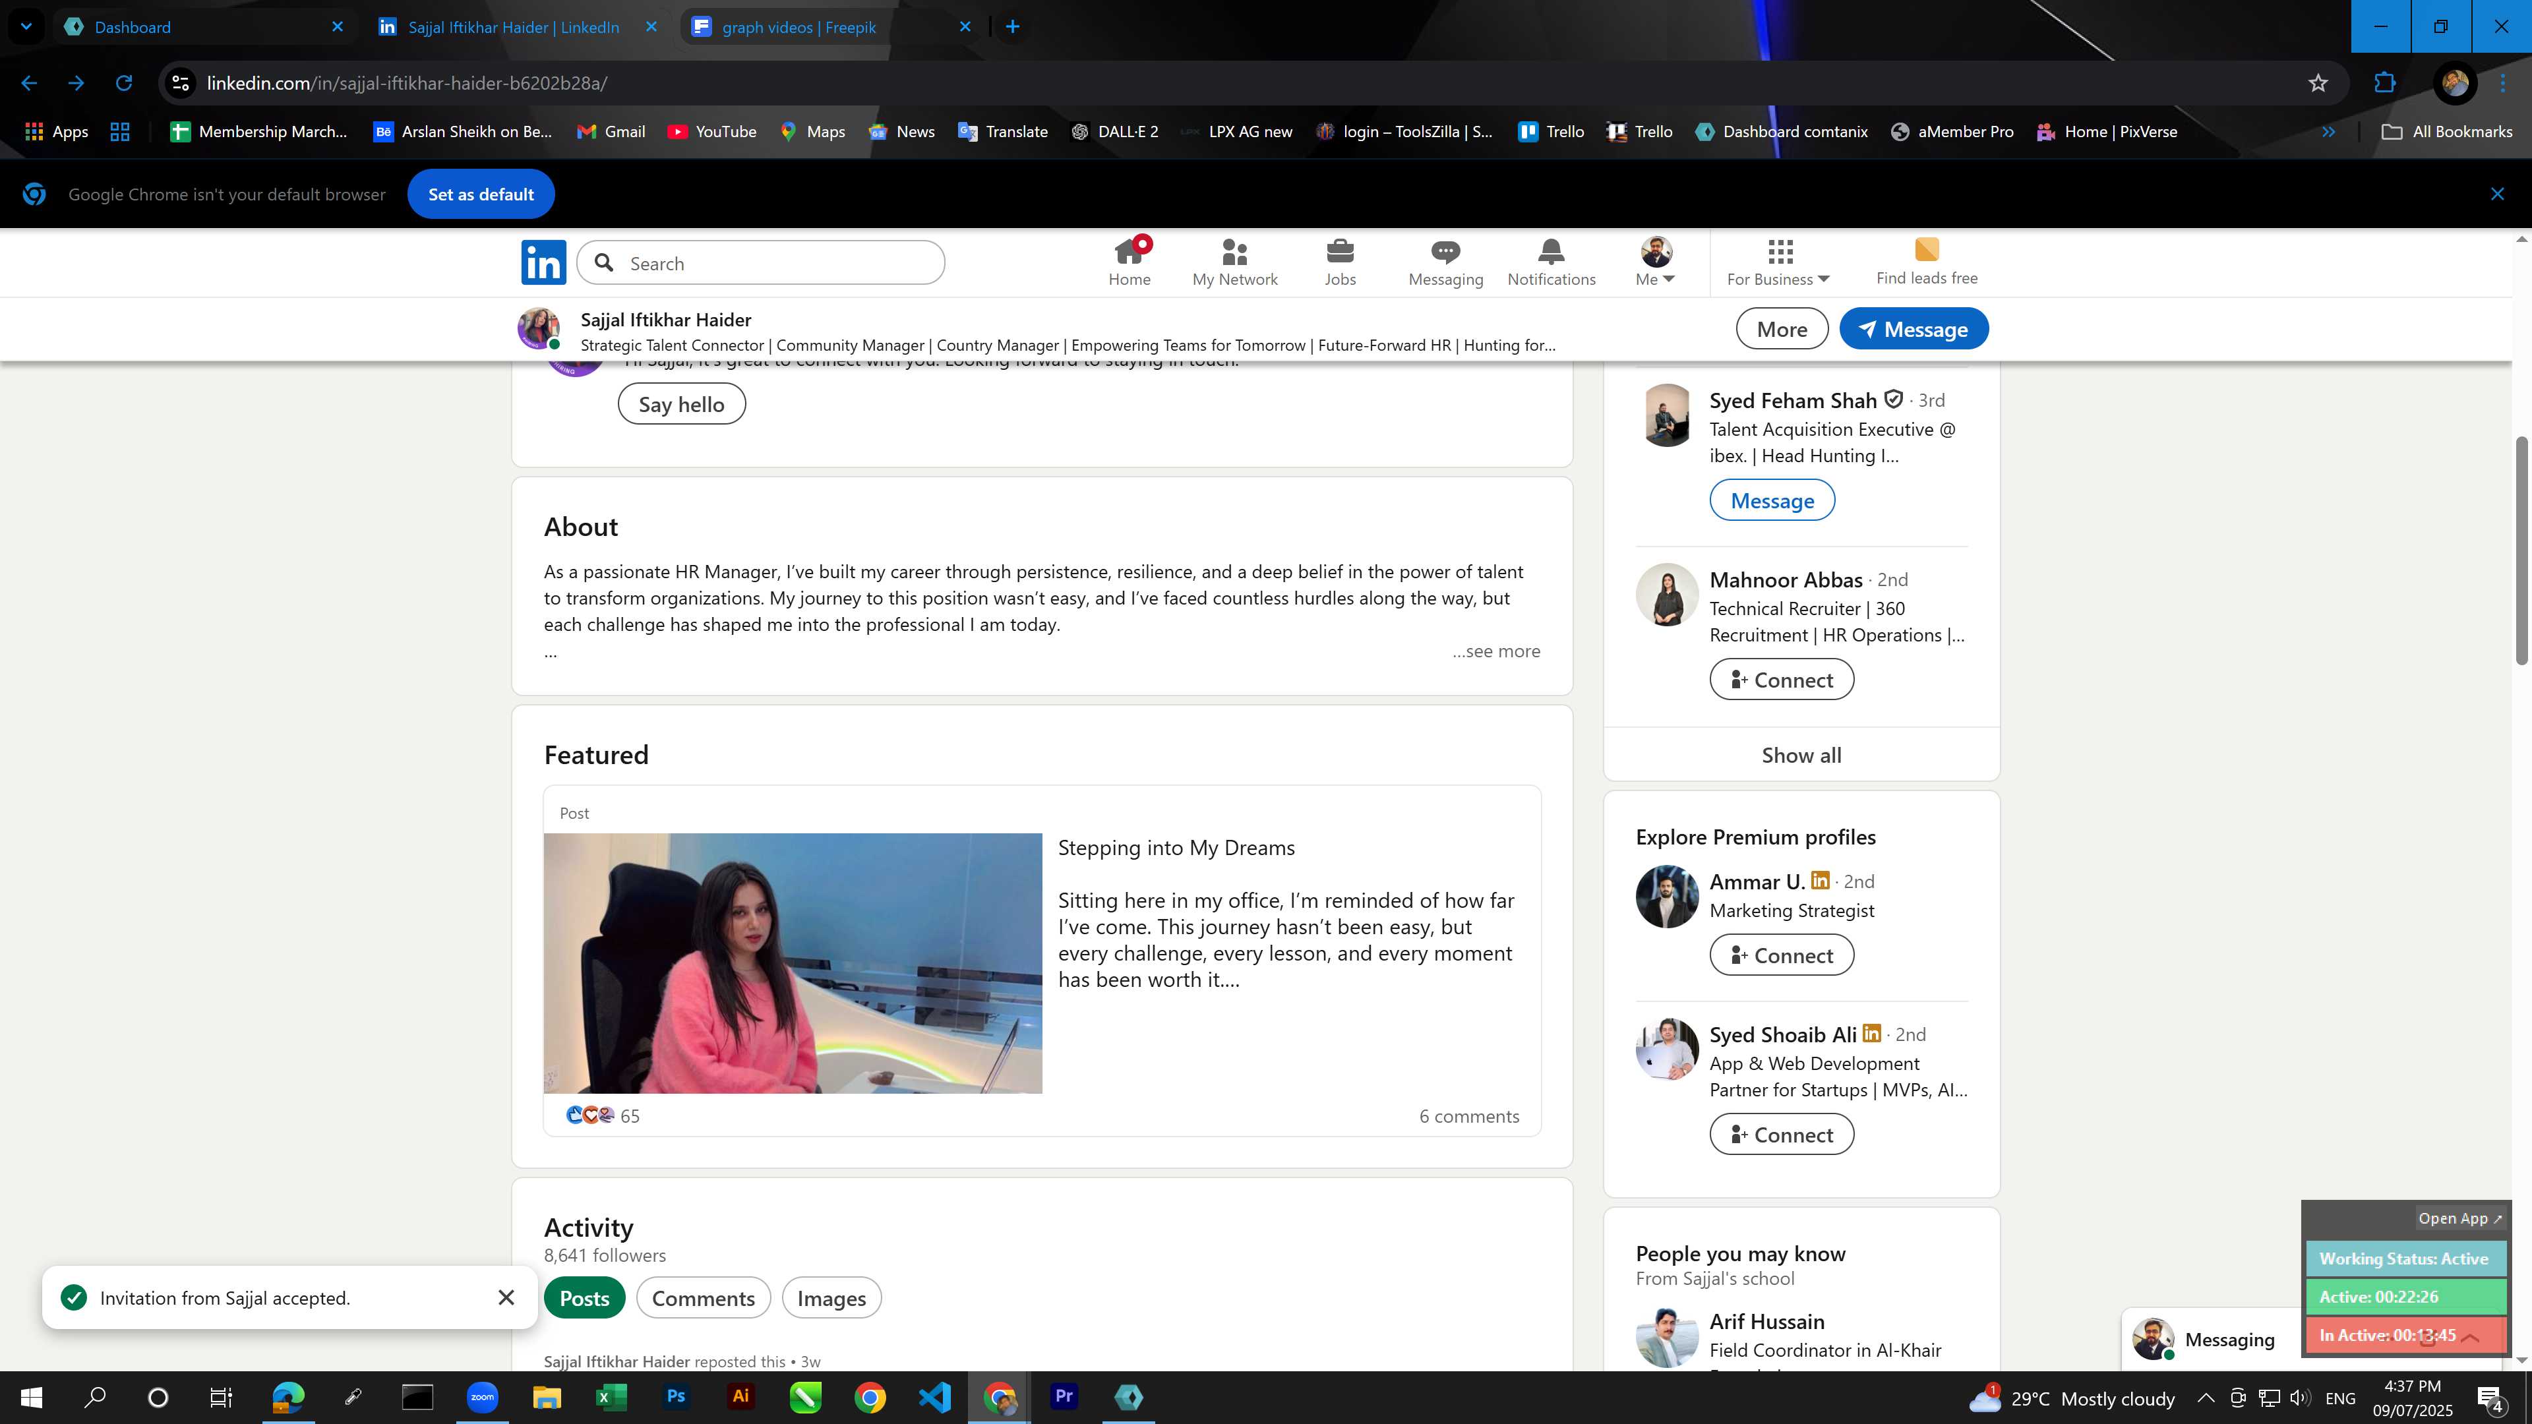2532x1424 pixels.
Task: Open Messaging chat bubble icon
Action: point(1445,262)
